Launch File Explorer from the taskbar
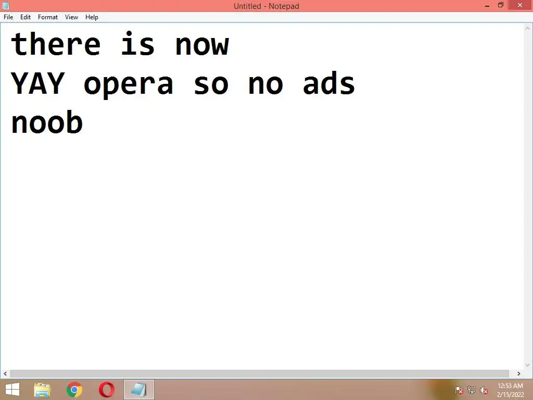The width and height of the screenshot is (533, 400). coord(42,390)
